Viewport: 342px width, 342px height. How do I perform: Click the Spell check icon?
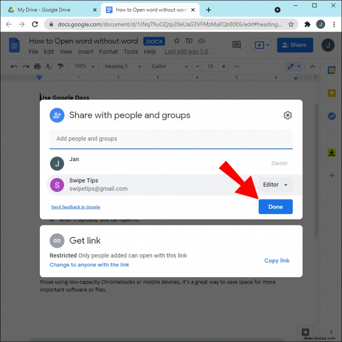[x=49, y=66]
